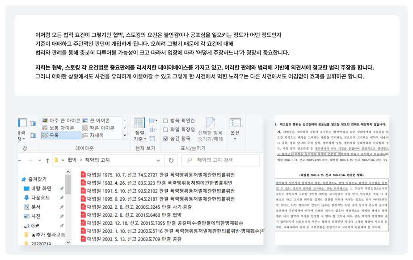The height and width of the screenshot is (260, 413).
Task: Select file 선고 2000도3245 판결 사기·공갈
Action: (136, 207)
